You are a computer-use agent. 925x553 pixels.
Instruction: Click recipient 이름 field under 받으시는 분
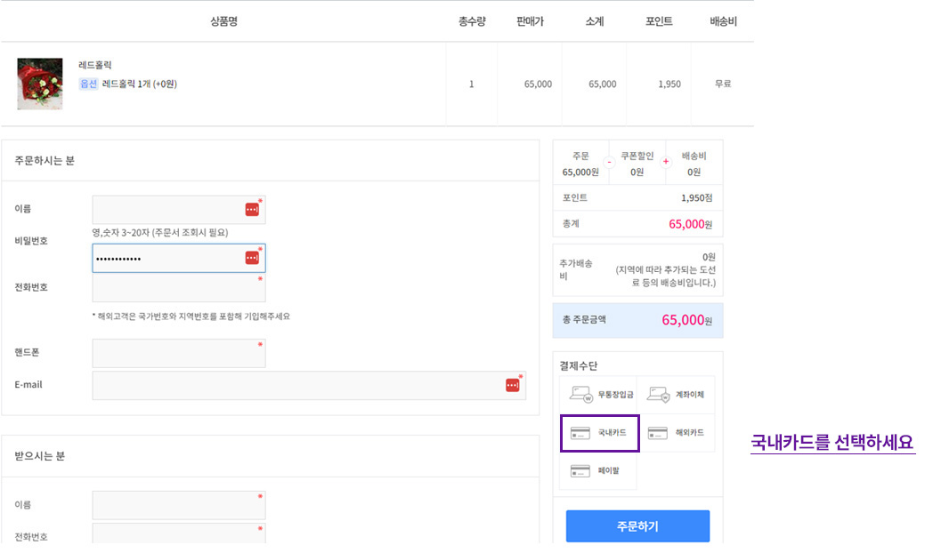(178, 505)
